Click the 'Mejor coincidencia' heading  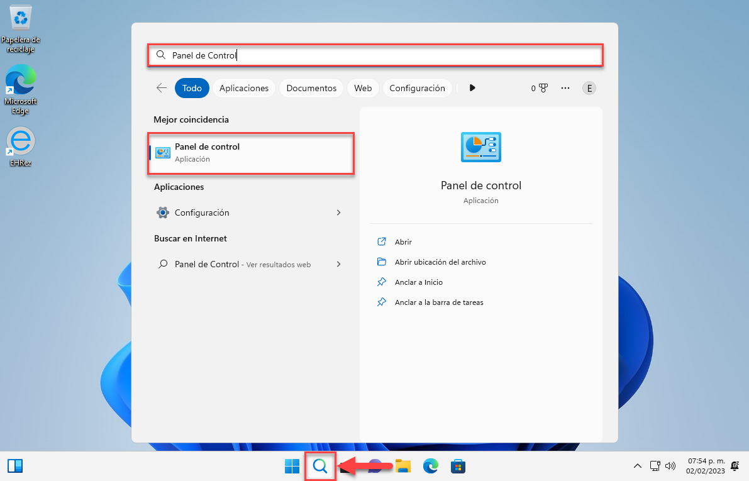(191, 119)
